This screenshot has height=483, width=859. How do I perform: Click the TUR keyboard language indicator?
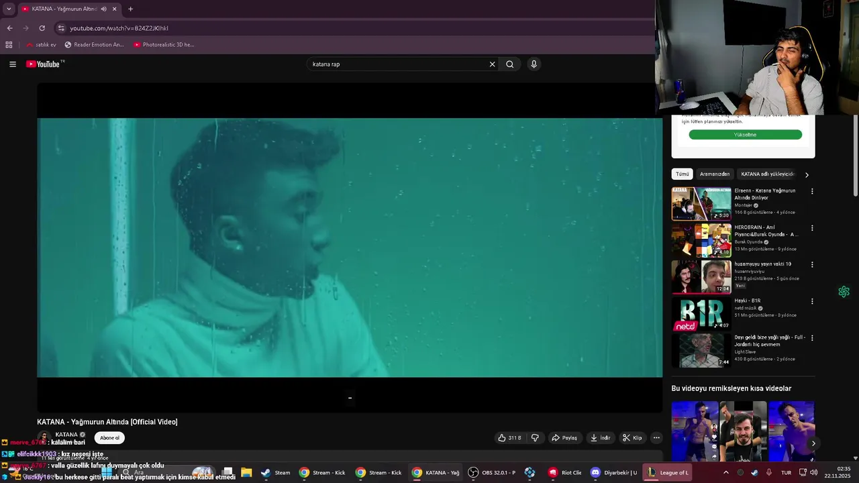coord(786,472)
